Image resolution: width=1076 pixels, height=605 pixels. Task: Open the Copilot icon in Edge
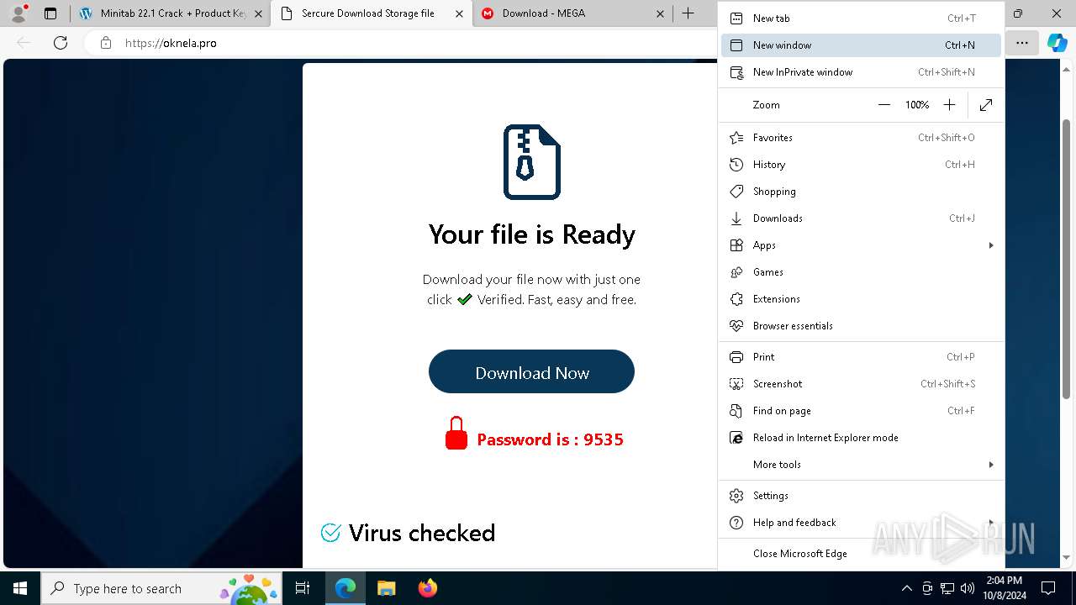1057,43
